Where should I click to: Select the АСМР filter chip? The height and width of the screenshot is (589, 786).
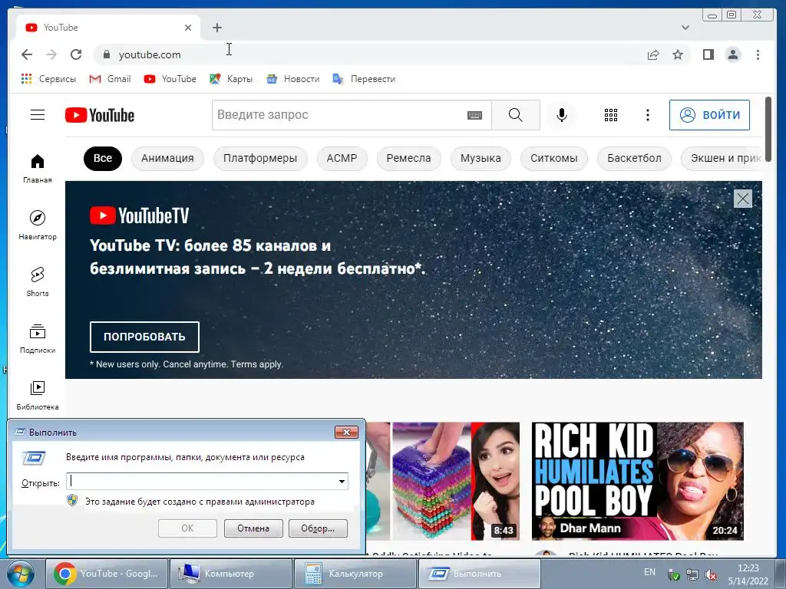tap(342, 158)
